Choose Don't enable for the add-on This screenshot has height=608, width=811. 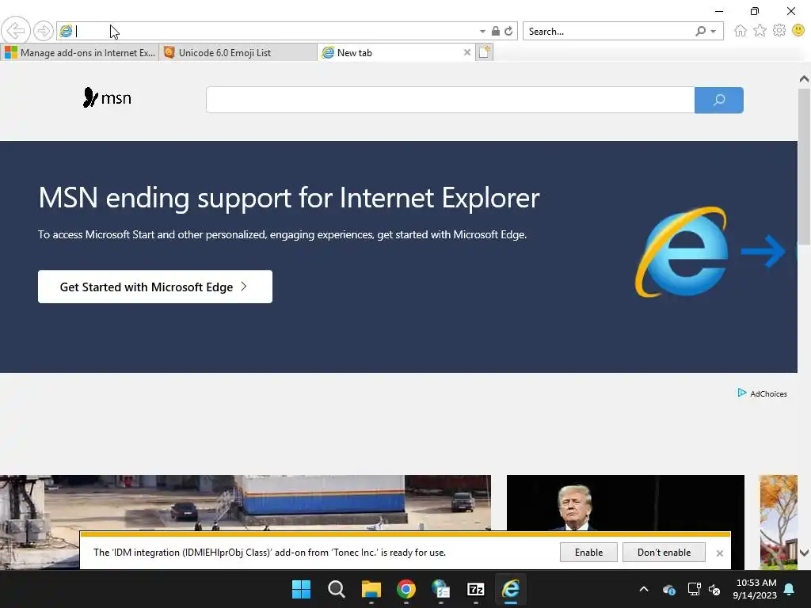click(x=664, y=552)
